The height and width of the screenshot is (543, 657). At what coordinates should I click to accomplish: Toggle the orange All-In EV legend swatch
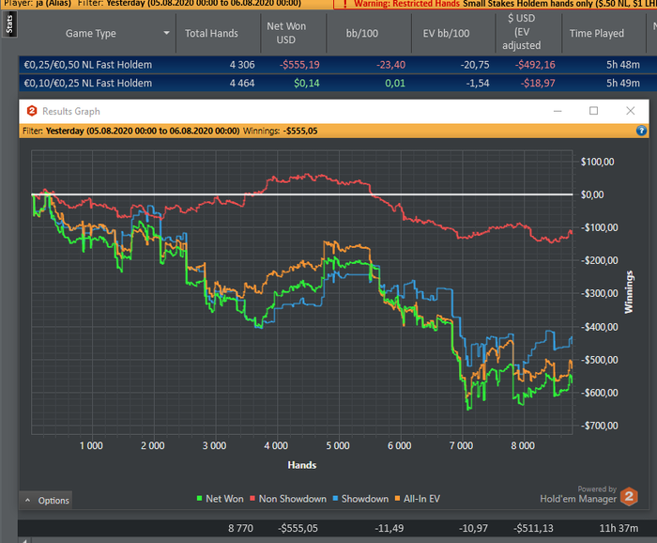397,499
